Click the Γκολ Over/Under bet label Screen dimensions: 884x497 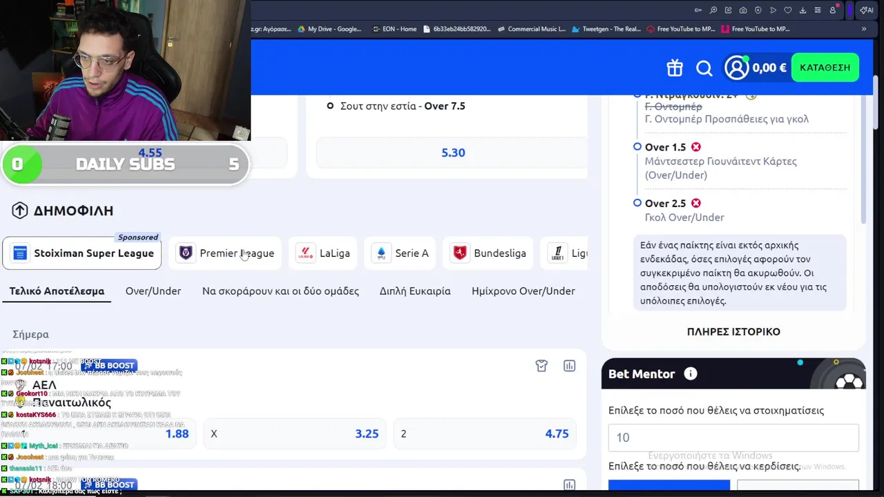[x=684, y=217]
